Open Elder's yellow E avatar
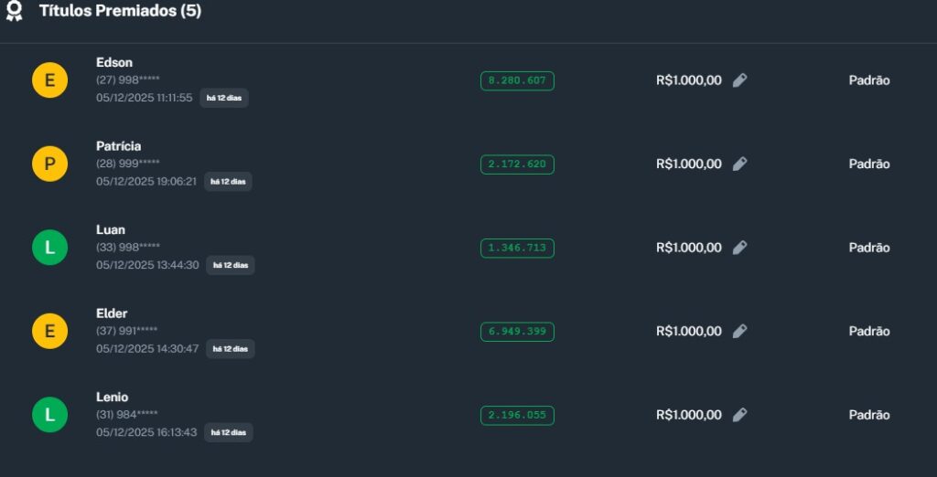 (49, 332)
